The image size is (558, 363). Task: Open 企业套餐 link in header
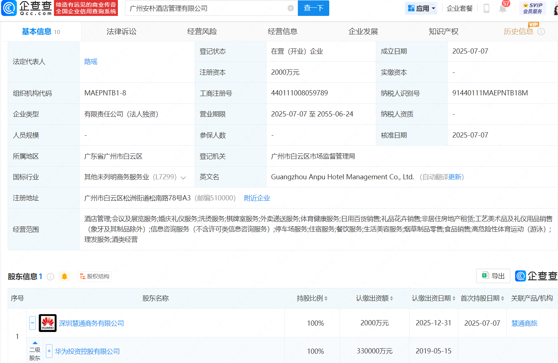[460, 8]
